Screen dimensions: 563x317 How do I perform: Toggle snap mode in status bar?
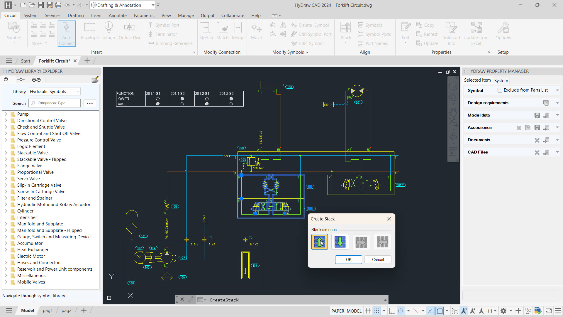point(377,311)
